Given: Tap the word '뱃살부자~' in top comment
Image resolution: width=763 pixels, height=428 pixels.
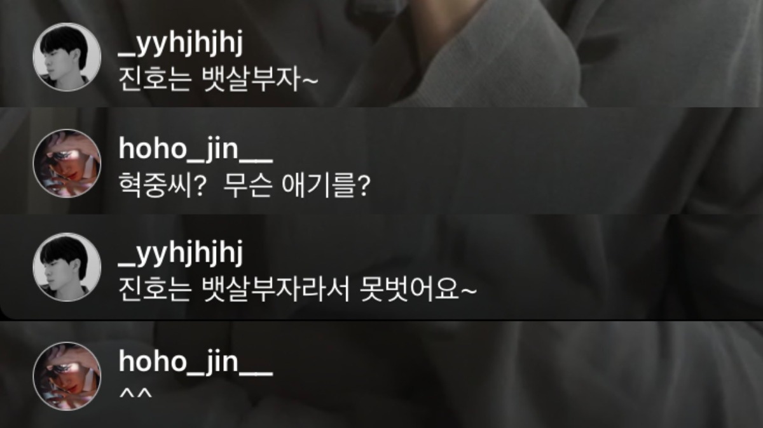Looking at the screenshot, I should tap(254, 79).
